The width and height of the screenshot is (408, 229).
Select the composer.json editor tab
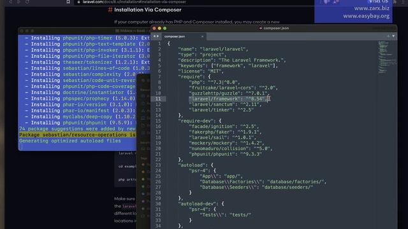(184, 37)
